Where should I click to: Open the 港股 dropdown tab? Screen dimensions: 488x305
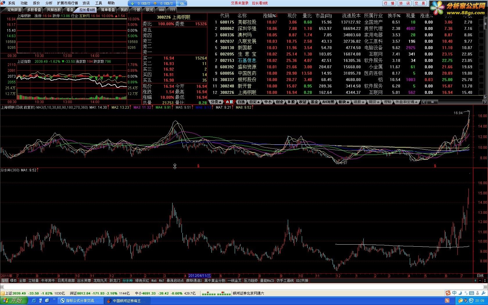(359, 102)
